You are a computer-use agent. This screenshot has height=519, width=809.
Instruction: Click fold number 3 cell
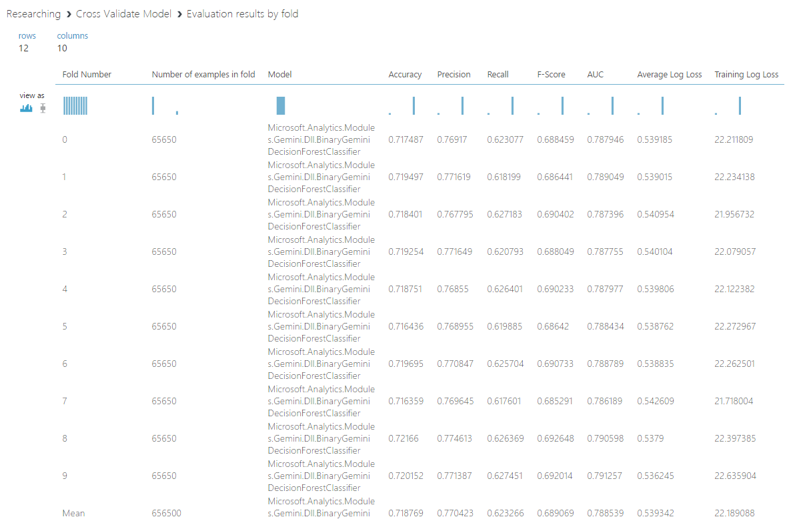(65, 251)
